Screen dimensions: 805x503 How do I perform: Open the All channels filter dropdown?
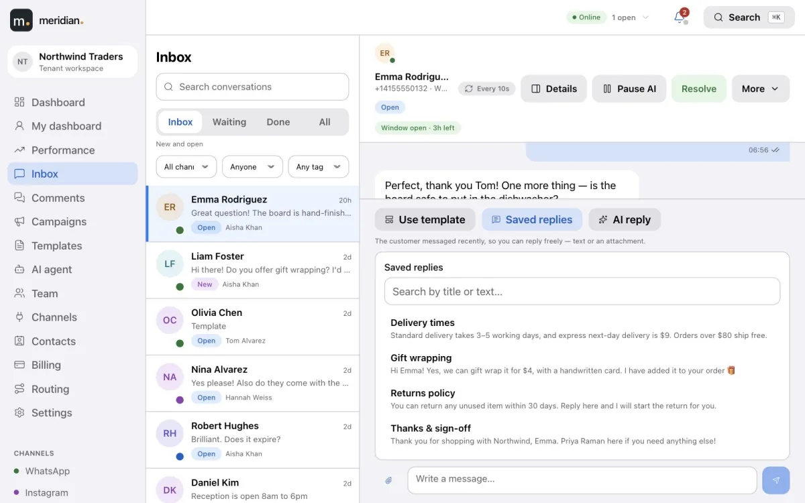click(186, 167)
